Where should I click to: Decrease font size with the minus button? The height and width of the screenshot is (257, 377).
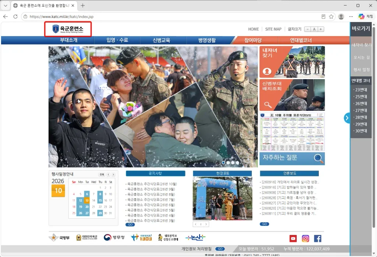click(x=307, y=29)
